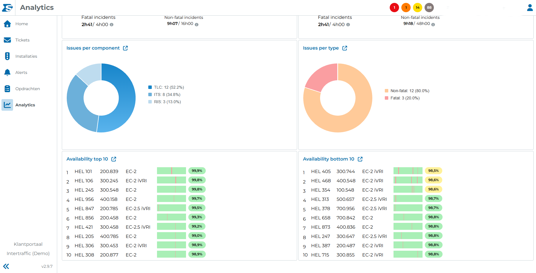Click the Availability top 10 title
Screen dimensions: 536x273
tap(87, 159)
